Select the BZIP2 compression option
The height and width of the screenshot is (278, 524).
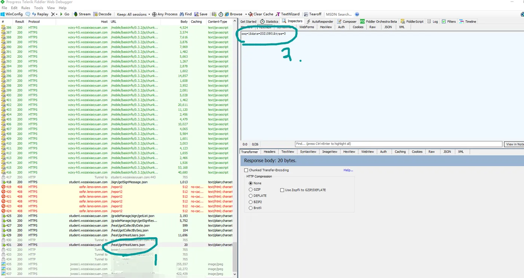[x=251, y=202]
